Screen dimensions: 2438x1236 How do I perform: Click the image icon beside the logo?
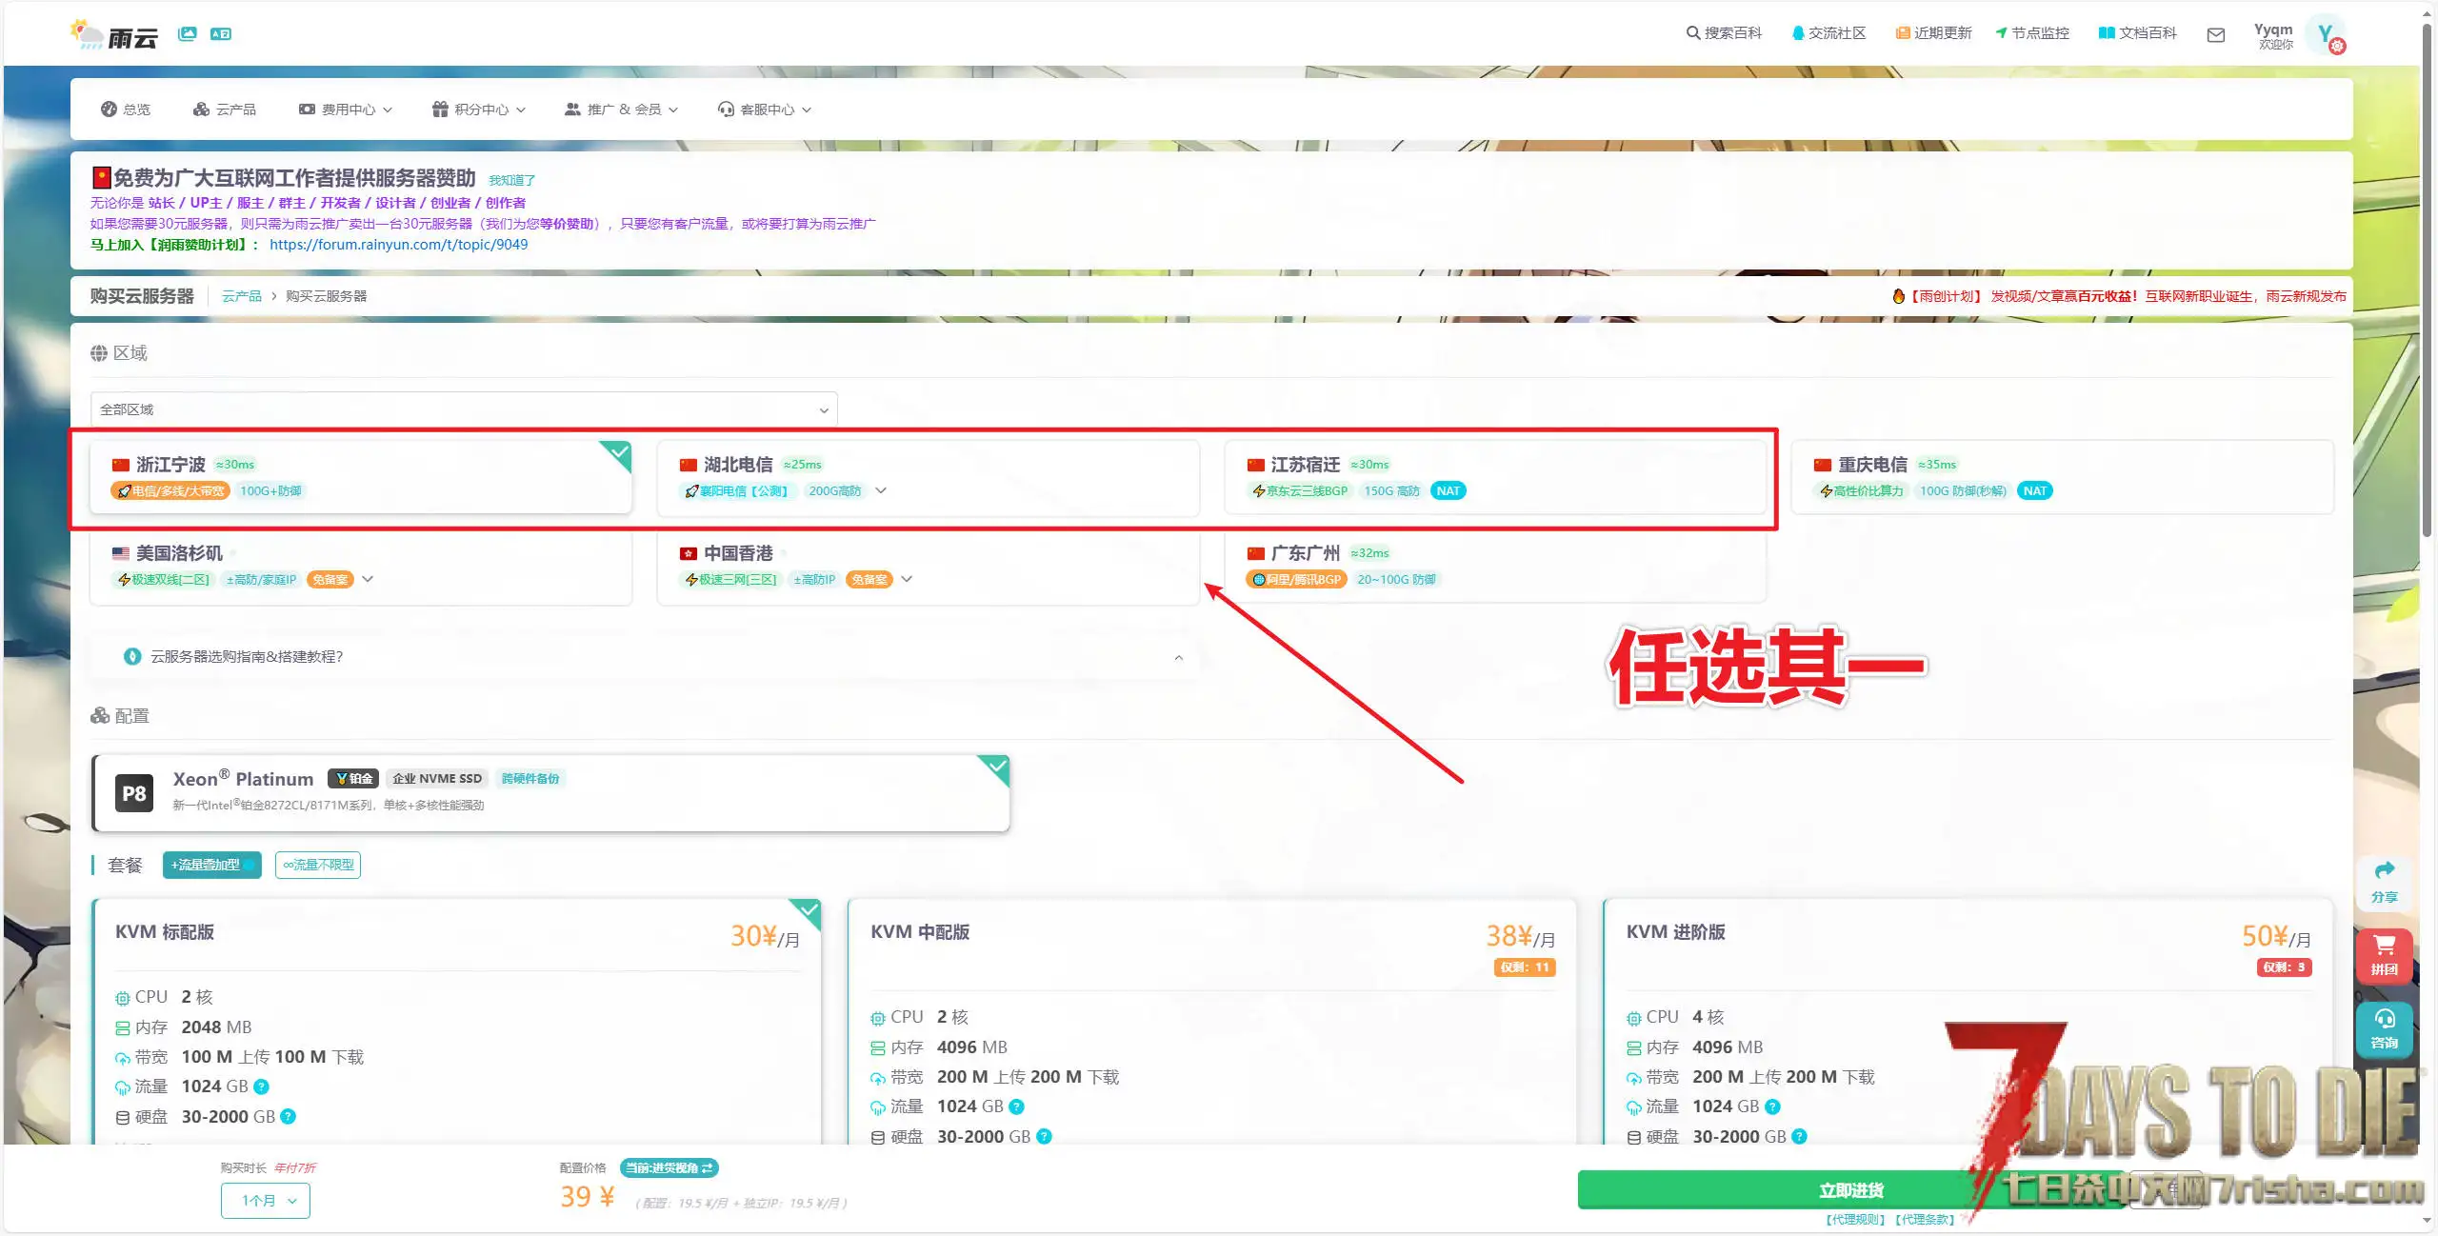coord(188,34)
